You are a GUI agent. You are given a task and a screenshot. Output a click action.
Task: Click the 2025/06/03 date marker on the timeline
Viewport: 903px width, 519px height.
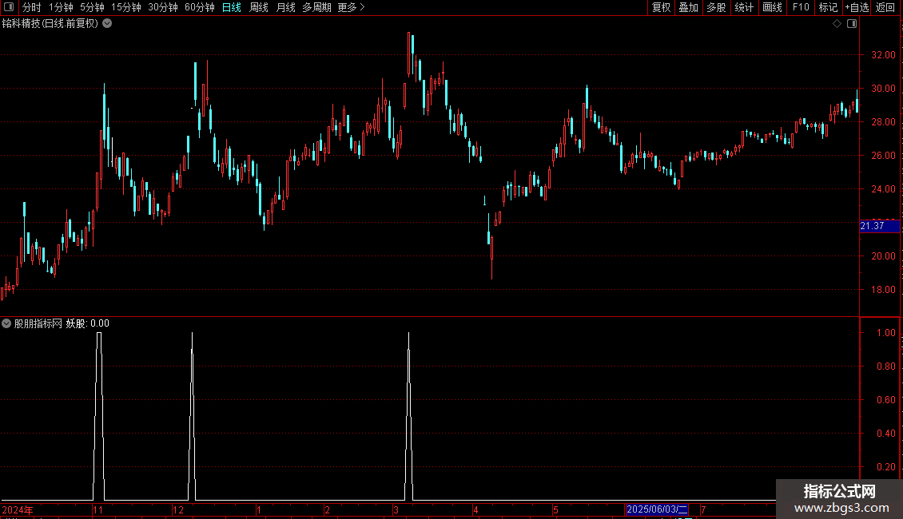coord(657,509)
